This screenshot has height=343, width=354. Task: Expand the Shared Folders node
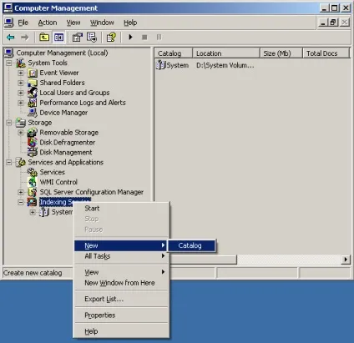(x=21, y=83)
